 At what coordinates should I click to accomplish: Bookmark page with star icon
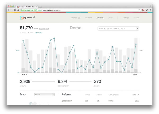pyautogui.click(x=140, y=10)
